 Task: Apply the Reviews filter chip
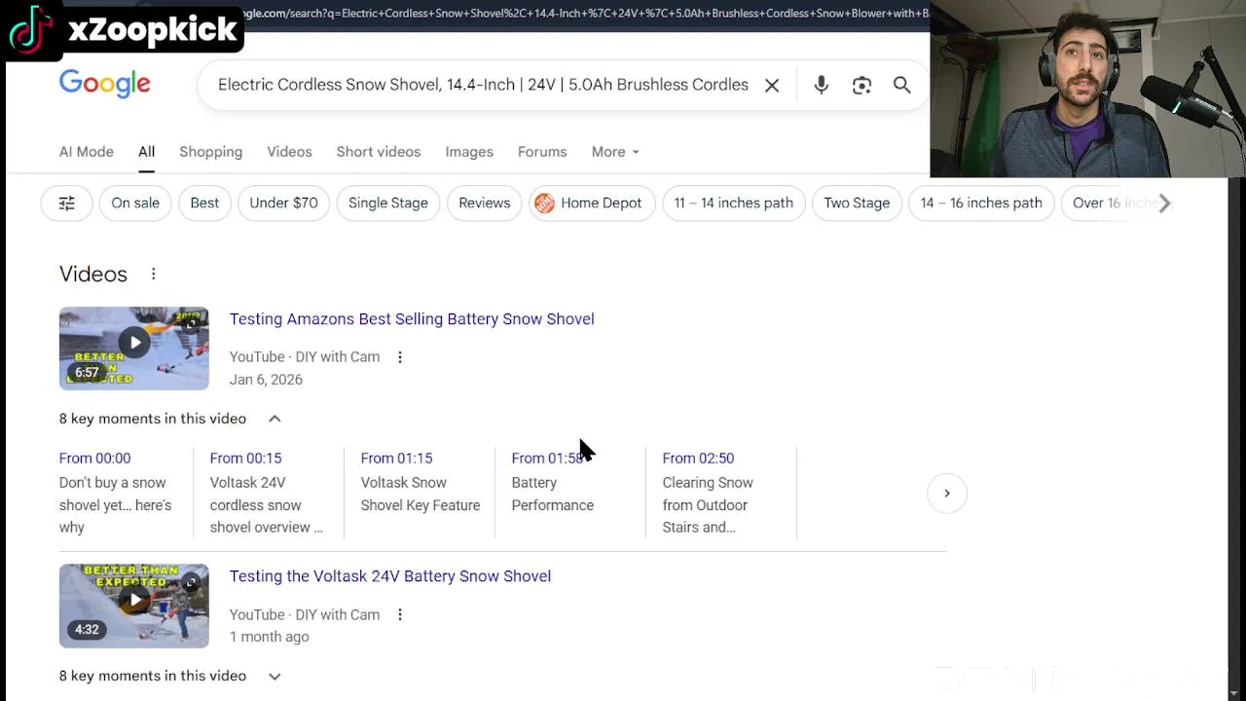pyautogui.click(x=484, y=203)
